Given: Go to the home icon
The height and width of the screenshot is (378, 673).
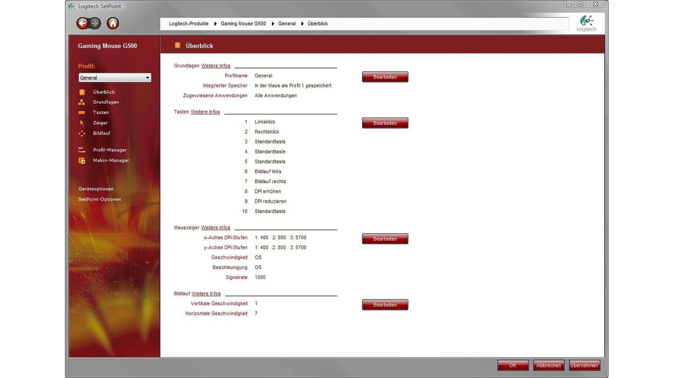Looking at the screenshot, I should point(113,23).
